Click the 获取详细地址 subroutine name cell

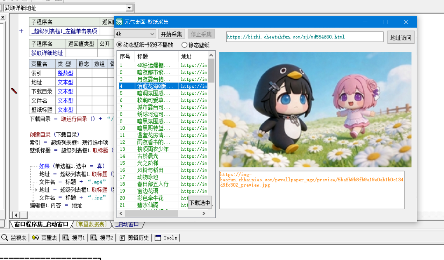[47, 53]
